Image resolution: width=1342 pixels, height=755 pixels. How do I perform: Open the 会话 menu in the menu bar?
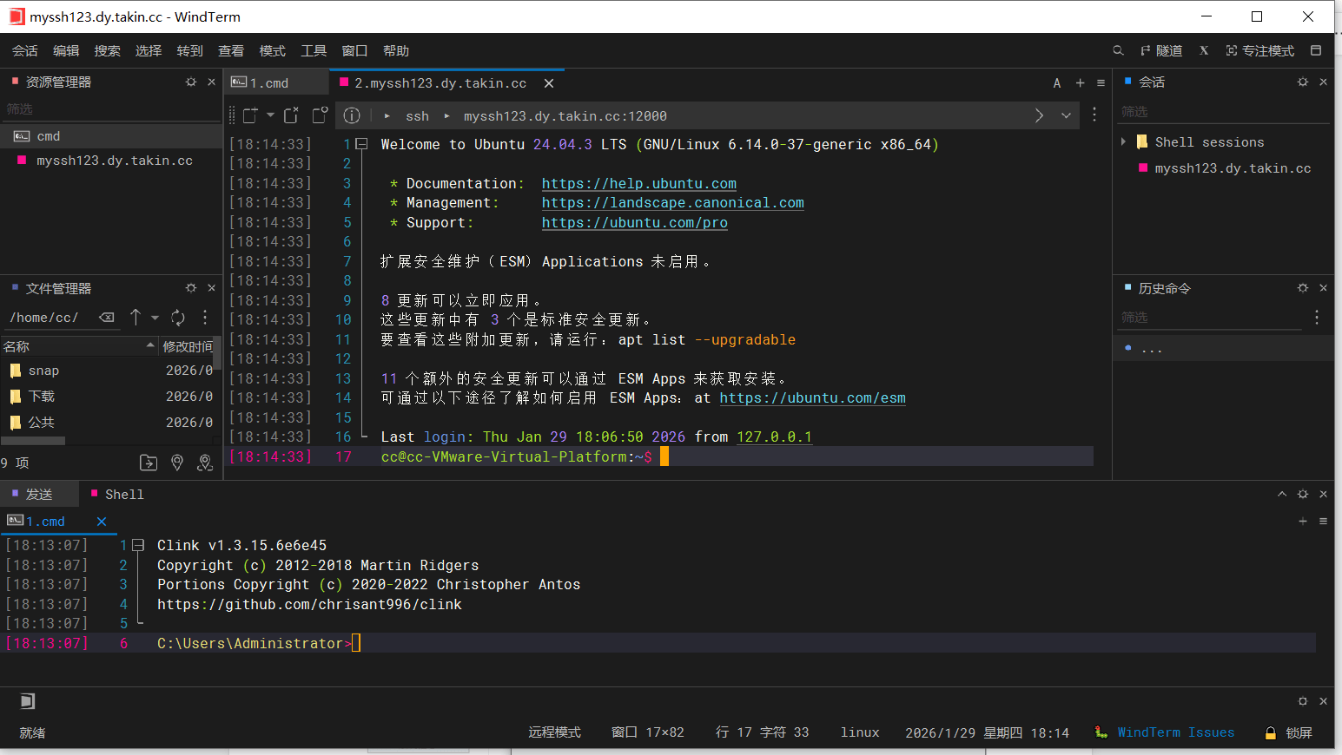25,50
